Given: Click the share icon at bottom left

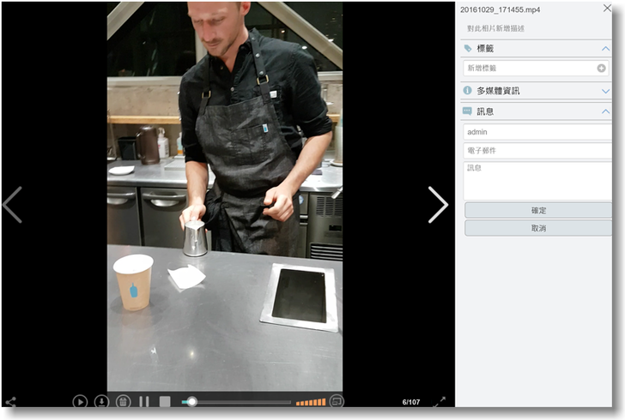Looking at the screenshot, I should tap(11, 402).
